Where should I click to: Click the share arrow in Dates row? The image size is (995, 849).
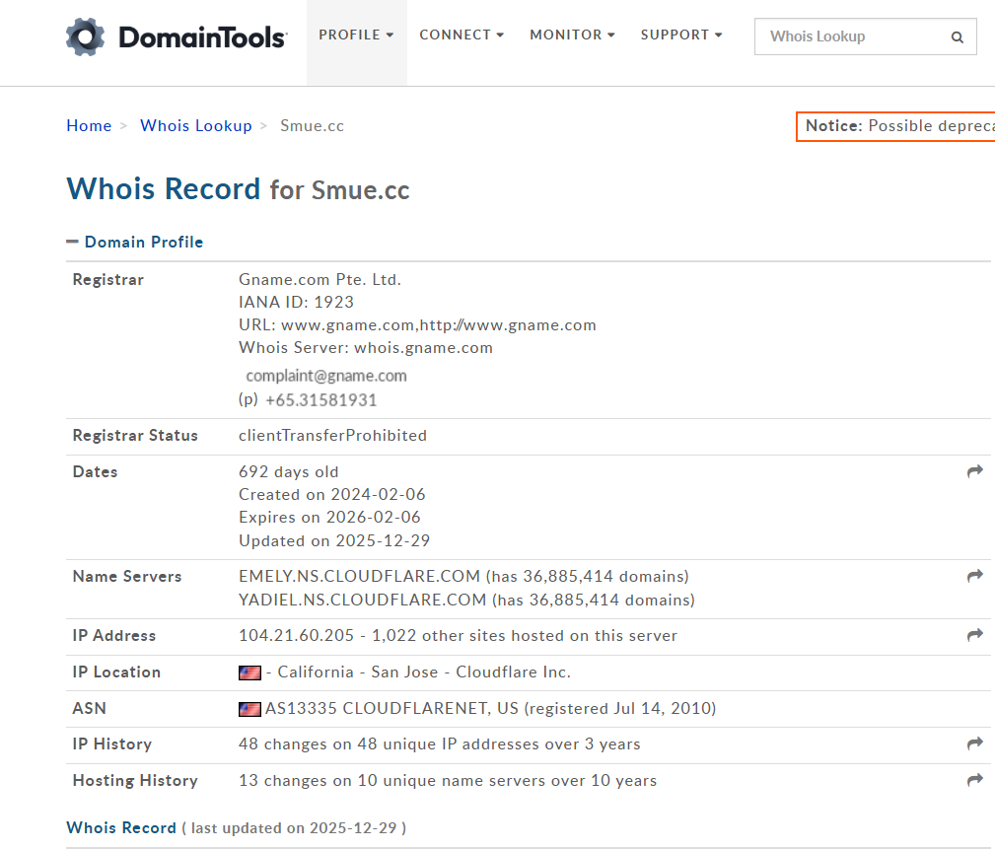(975, 472)
